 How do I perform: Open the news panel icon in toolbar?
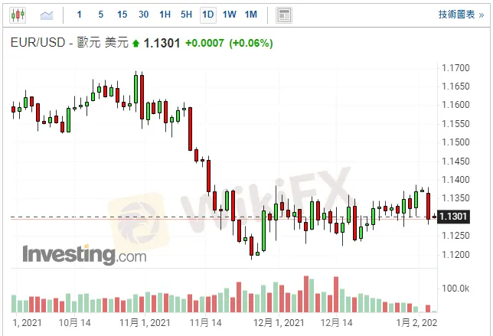click(x=284, y=15)
